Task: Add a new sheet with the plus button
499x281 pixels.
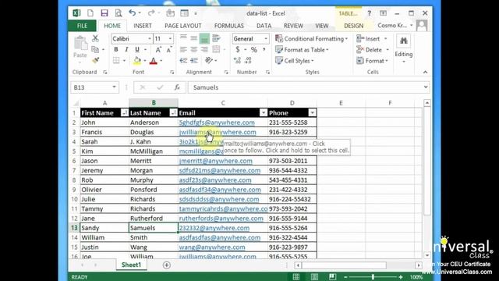Action: click(166, 265)
